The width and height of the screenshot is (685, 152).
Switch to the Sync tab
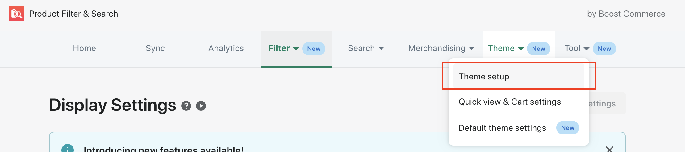(155, 48)
